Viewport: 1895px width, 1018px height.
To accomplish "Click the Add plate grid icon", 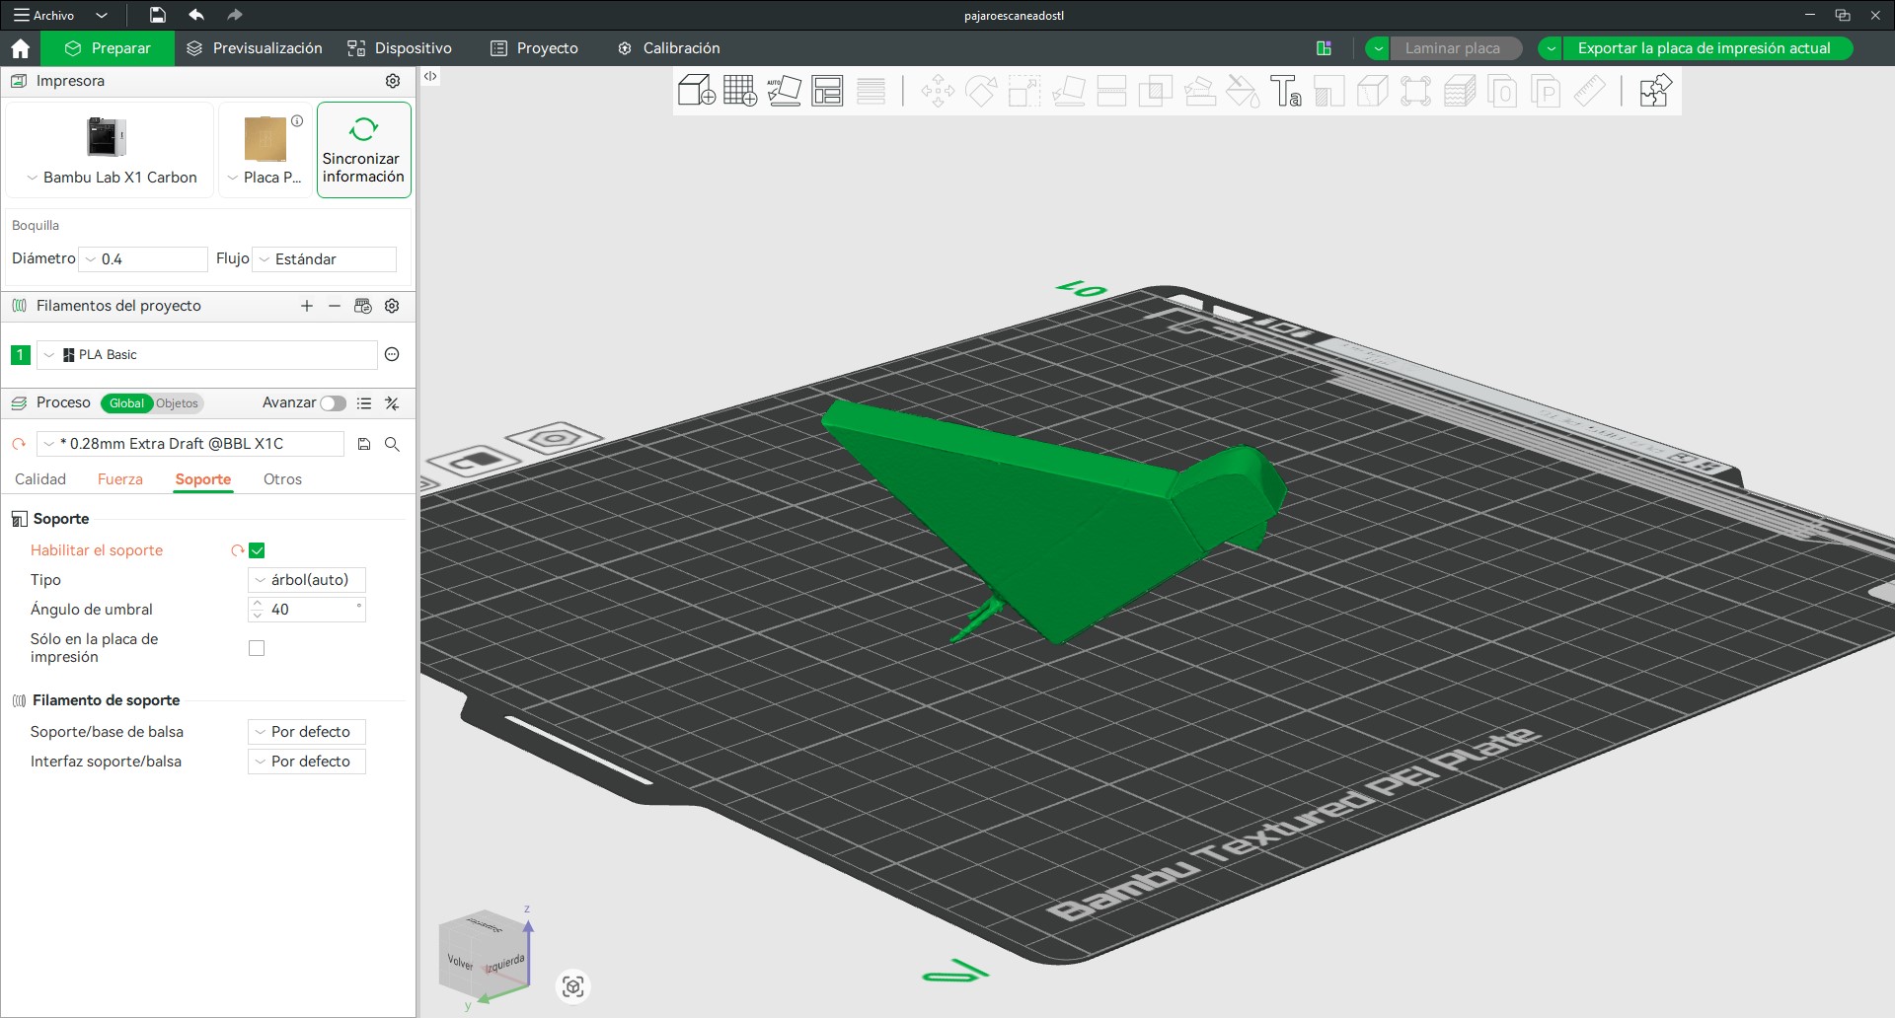I will (740, 91).
